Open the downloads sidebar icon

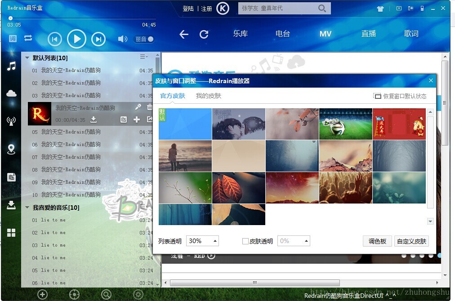pos(11,205)
